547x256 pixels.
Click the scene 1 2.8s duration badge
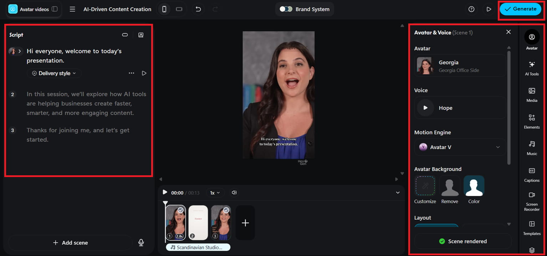179,236
